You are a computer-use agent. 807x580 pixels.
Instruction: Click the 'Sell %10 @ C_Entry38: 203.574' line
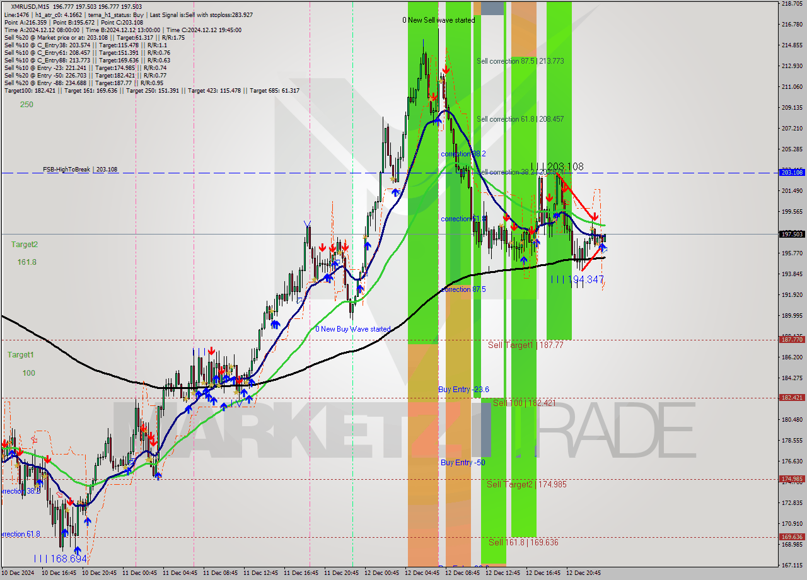coord(85,45)
